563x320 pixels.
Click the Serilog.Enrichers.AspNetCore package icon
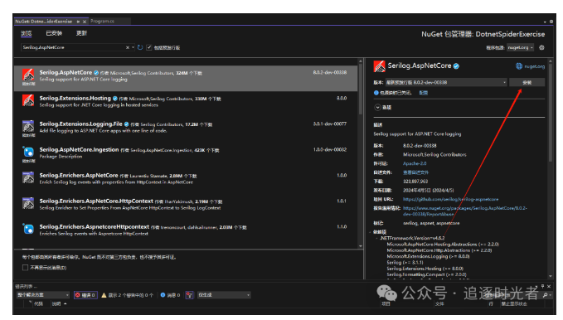pos(28,177)
